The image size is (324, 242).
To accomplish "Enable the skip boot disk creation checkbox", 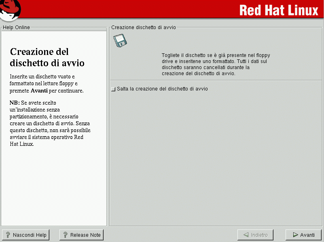I will [x=113, y=89].
